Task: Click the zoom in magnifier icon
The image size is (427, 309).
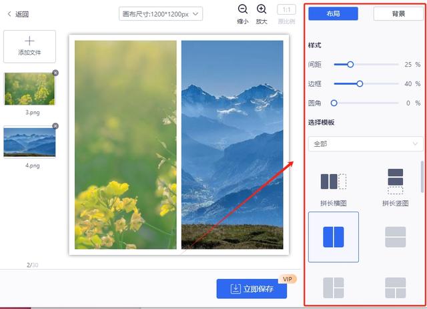Action: coord(262,9)
